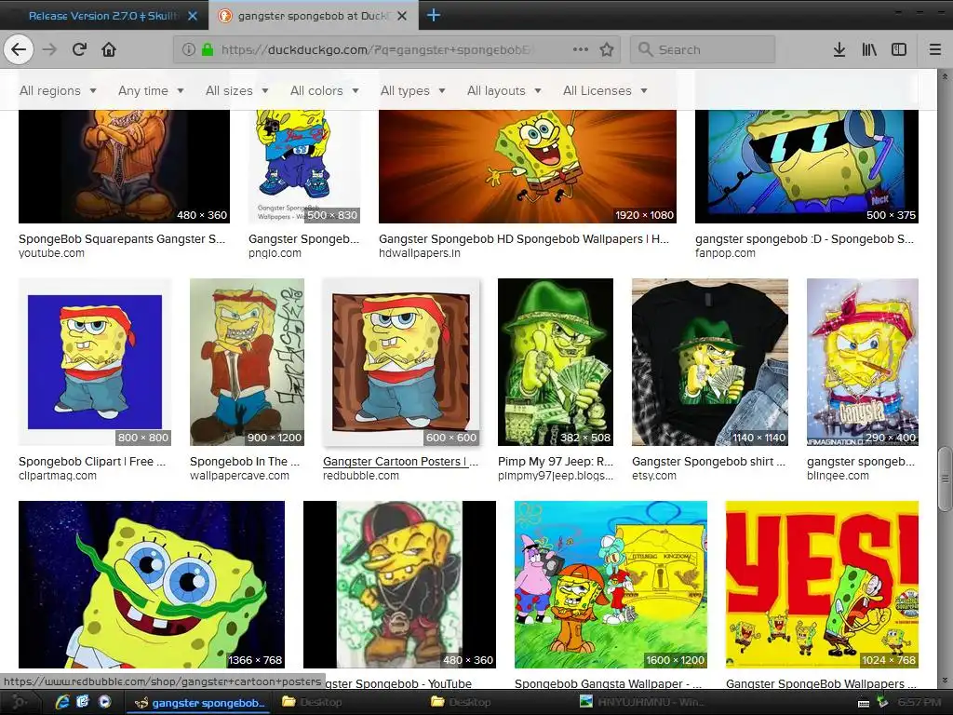This screenshot has height=715, width=953.
Task: Open Spongebob Clipart clipartmag.com title link
Action: (x=92, y=462)
